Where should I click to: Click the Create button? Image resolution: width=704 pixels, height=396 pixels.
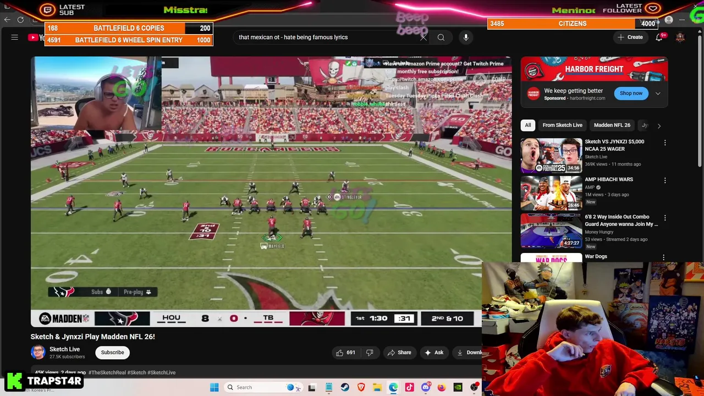click(x=630, y=37)
